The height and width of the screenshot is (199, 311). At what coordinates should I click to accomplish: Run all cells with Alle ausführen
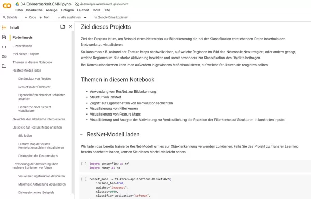69,17
